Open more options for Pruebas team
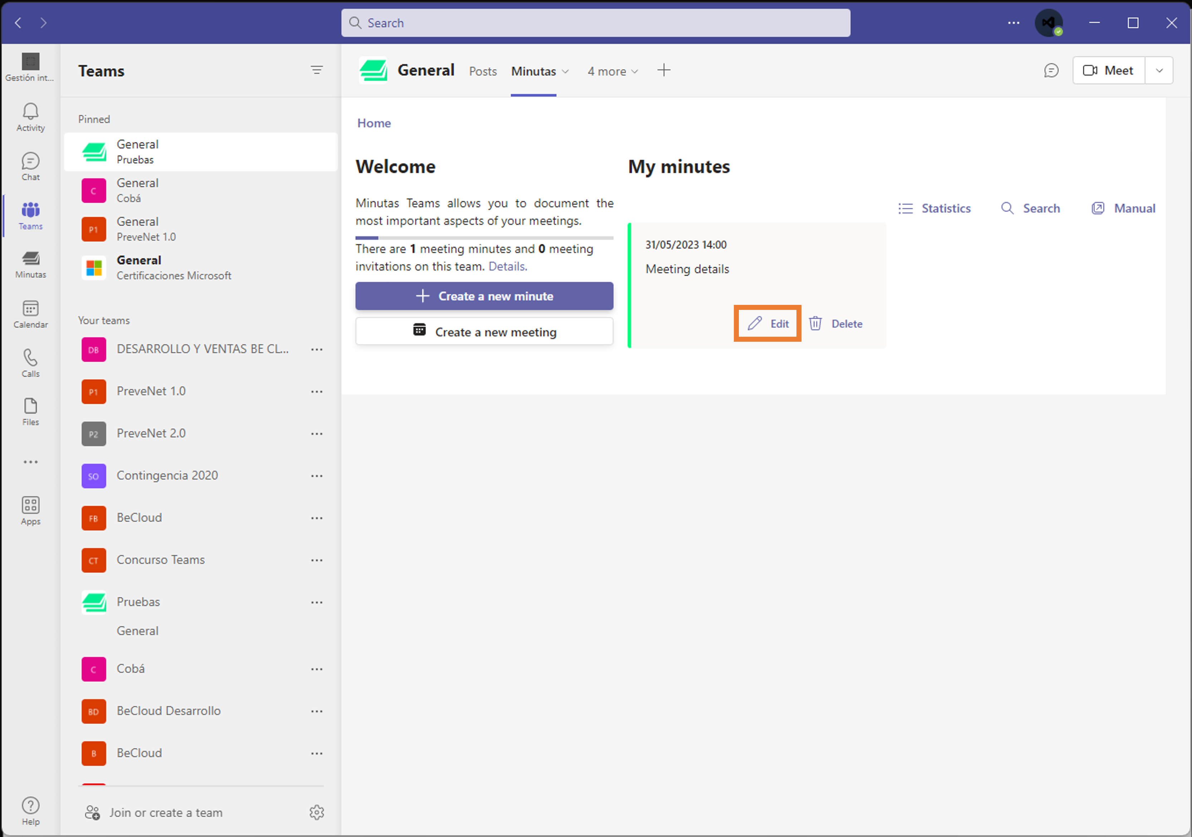 pyautogui.click(x=317, y=602)
